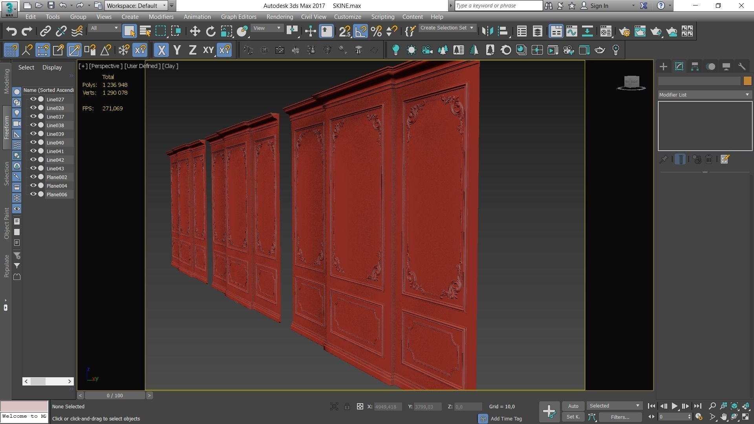This screenshot has height=424, width=754.
Task: Open the View coordinate system dropdown
Action: pos(267,28)
